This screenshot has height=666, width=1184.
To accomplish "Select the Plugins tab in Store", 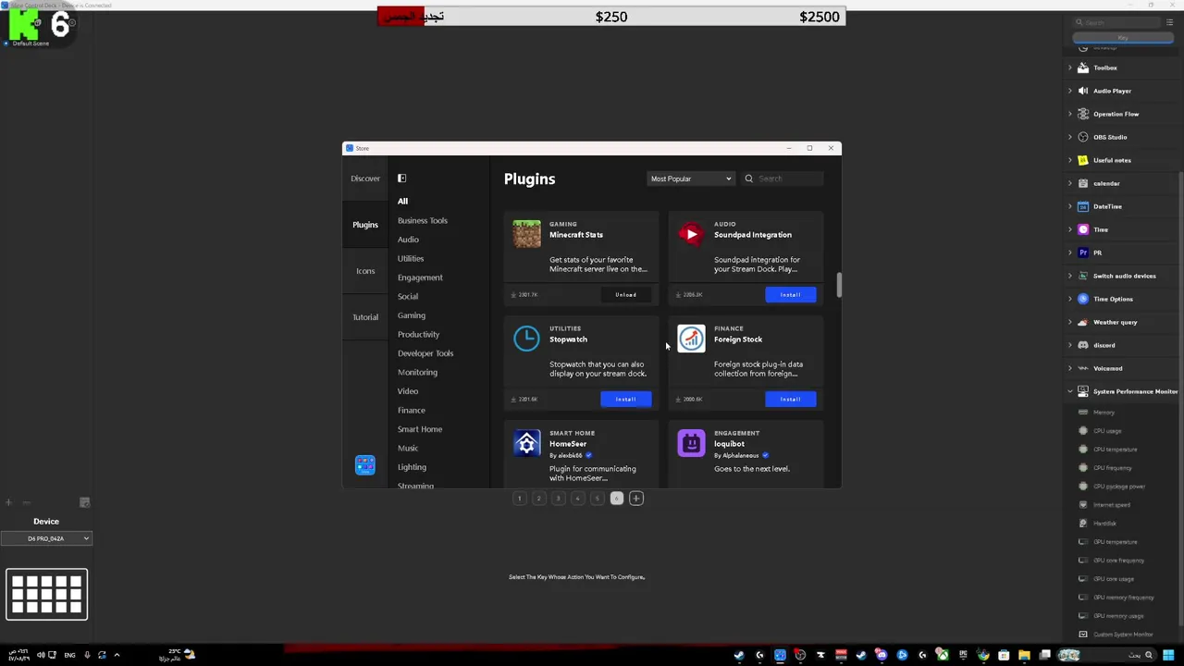I will tap(365, 225).
